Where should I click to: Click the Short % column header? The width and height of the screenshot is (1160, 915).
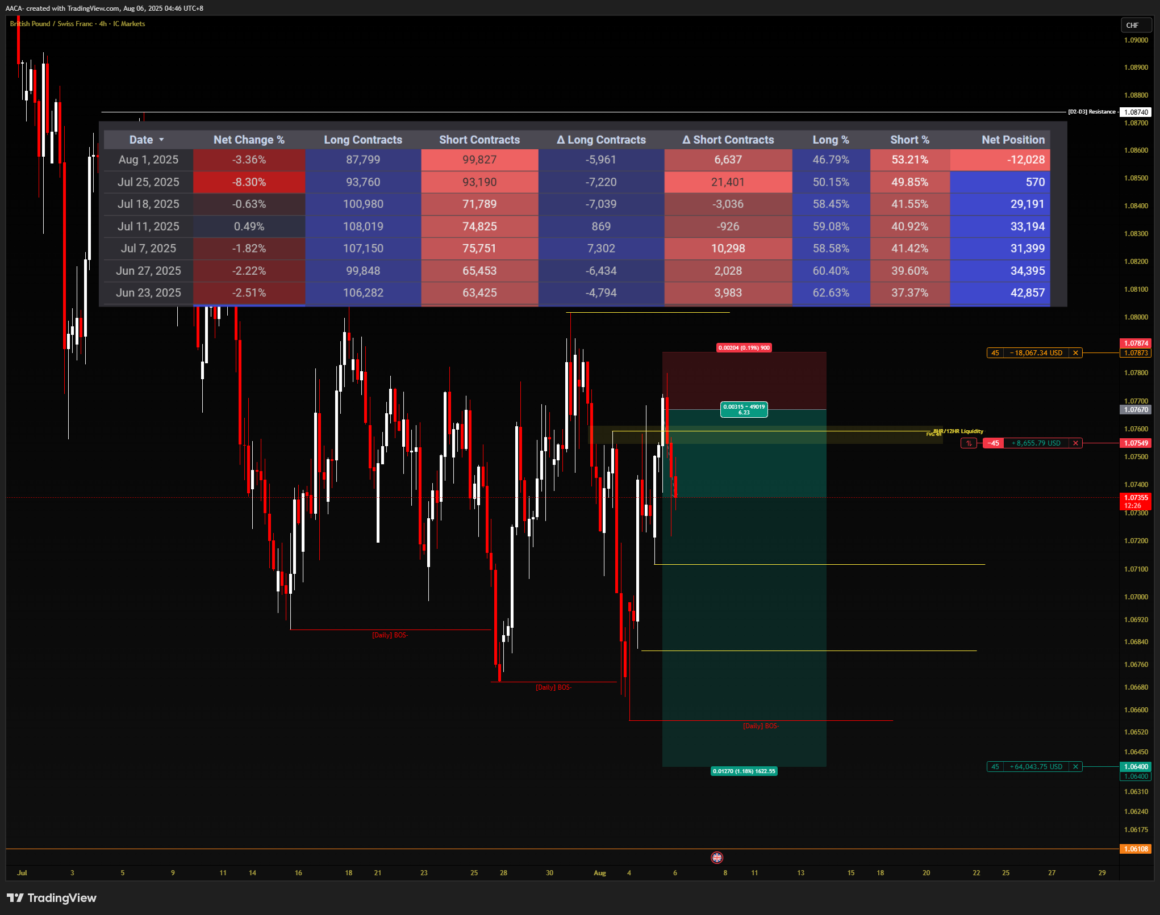point(909,140)
